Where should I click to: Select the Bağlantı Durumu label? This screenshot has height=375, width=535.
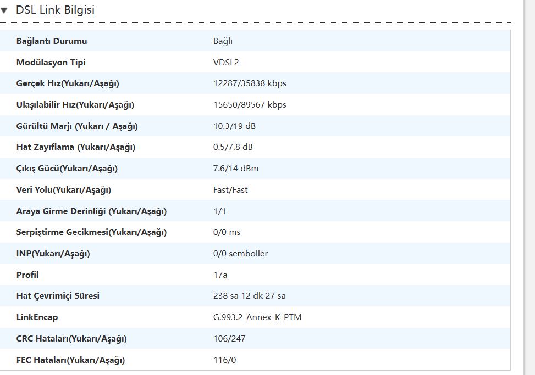point(52,41)
